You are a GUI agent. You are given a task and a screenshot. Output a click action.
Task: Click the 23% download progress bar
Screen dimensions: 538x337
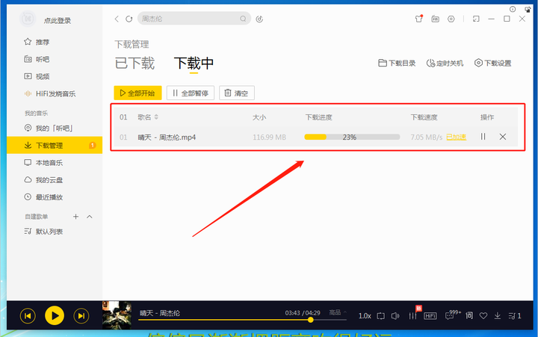pos(352,137)
